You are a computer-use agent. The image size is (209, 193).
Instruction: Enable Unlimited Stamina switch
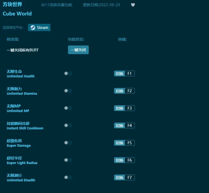tap(68, 91)
